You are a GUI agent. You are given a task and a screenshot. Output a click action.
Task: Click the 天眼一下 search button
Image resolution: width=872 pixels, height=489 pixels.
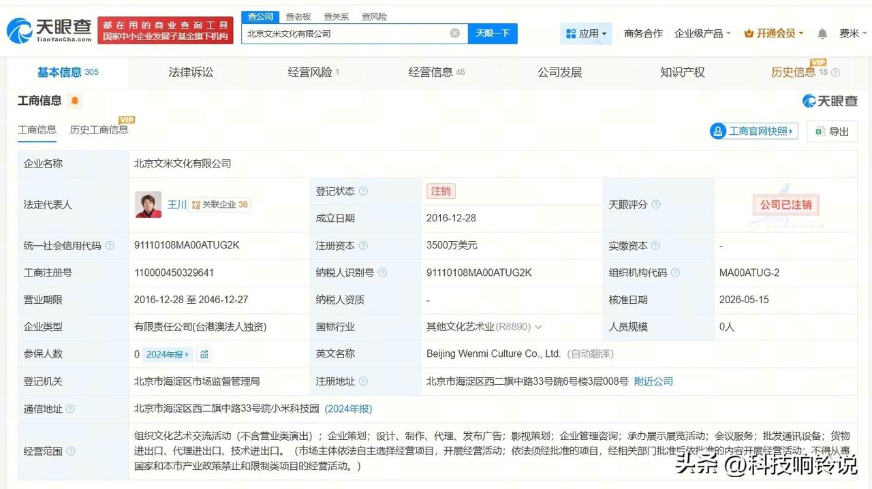click(x=493, y=33)
